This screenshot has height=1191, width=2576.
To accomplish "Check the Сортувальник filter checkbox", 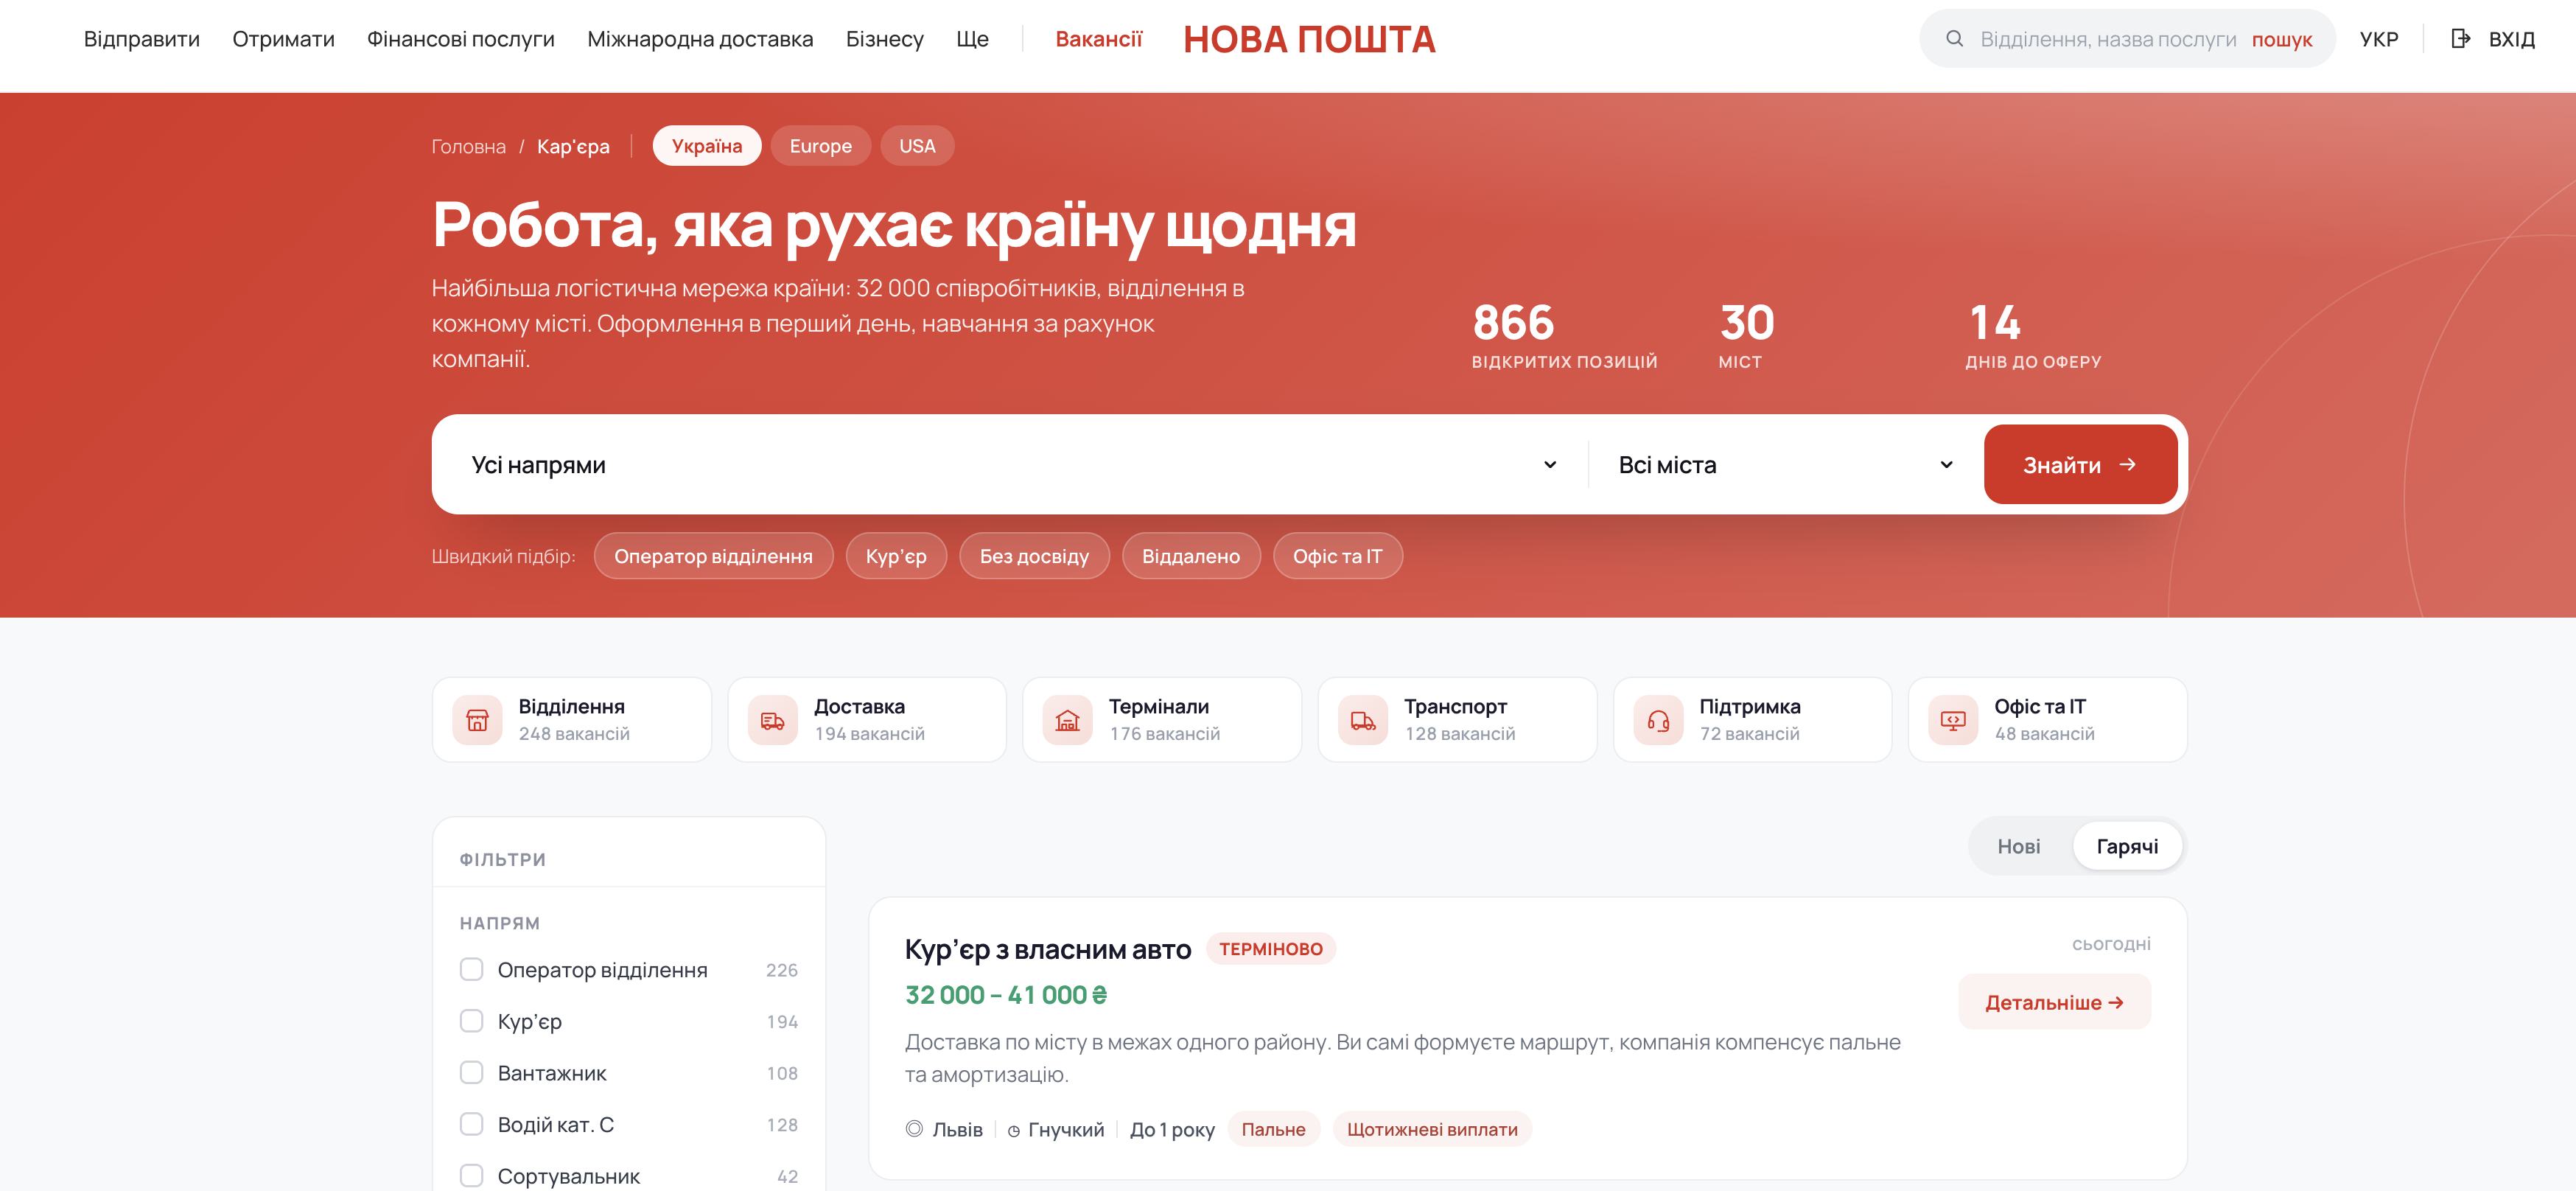I will pos(471,1175).
